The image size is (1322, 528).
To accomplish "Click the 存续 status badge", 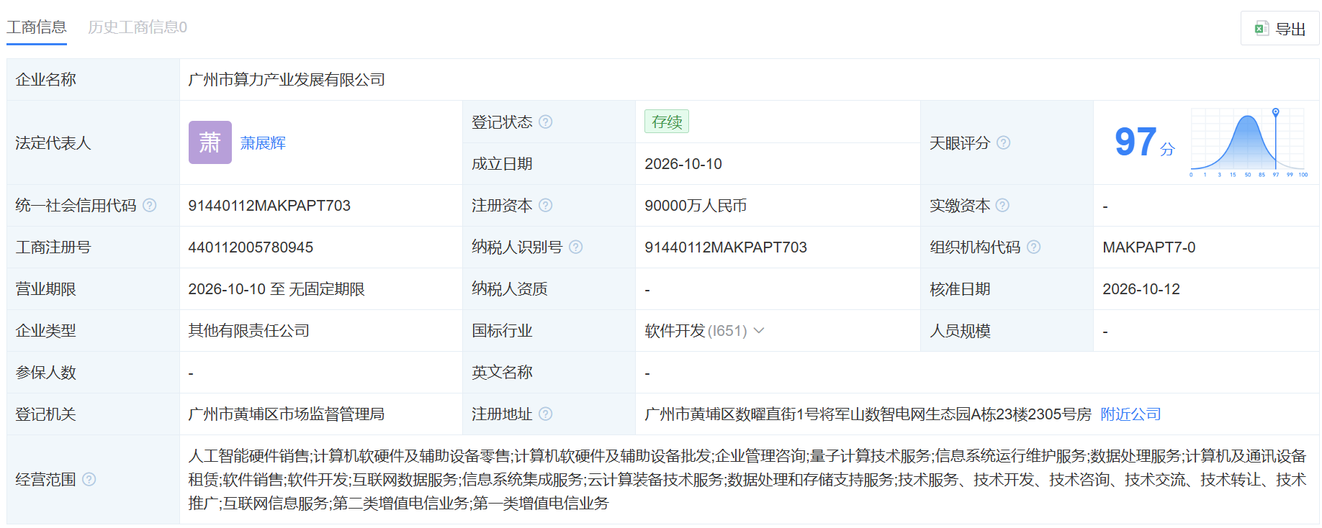I will pyautogui.click(x=667, y=122).
